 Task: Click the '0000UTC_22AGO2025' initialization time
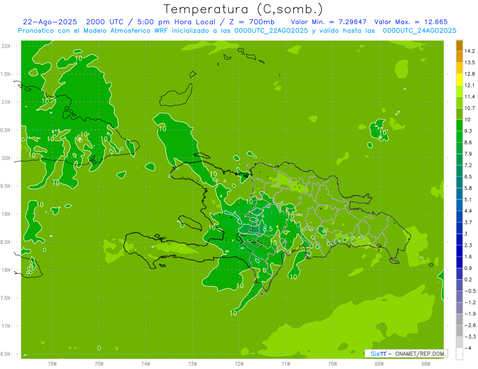tap(270, 31)
